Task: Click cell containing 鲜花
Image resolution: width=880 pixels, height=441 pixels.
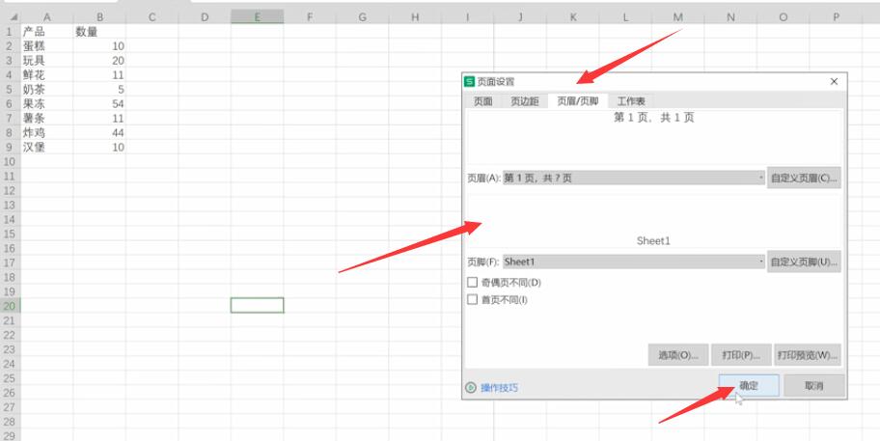Action: [46, 75]
